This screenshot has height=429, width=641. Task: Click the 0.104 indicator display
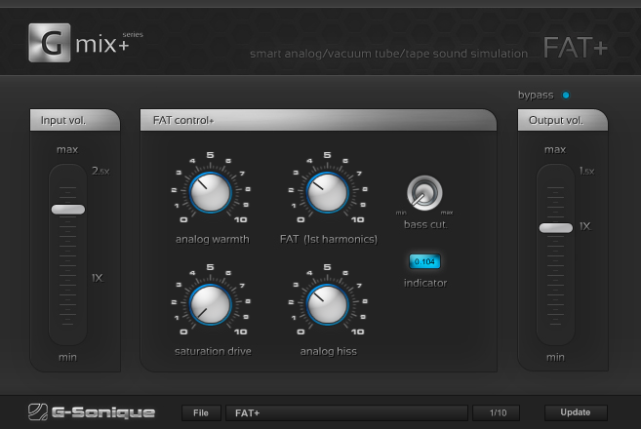click(424, 261)
